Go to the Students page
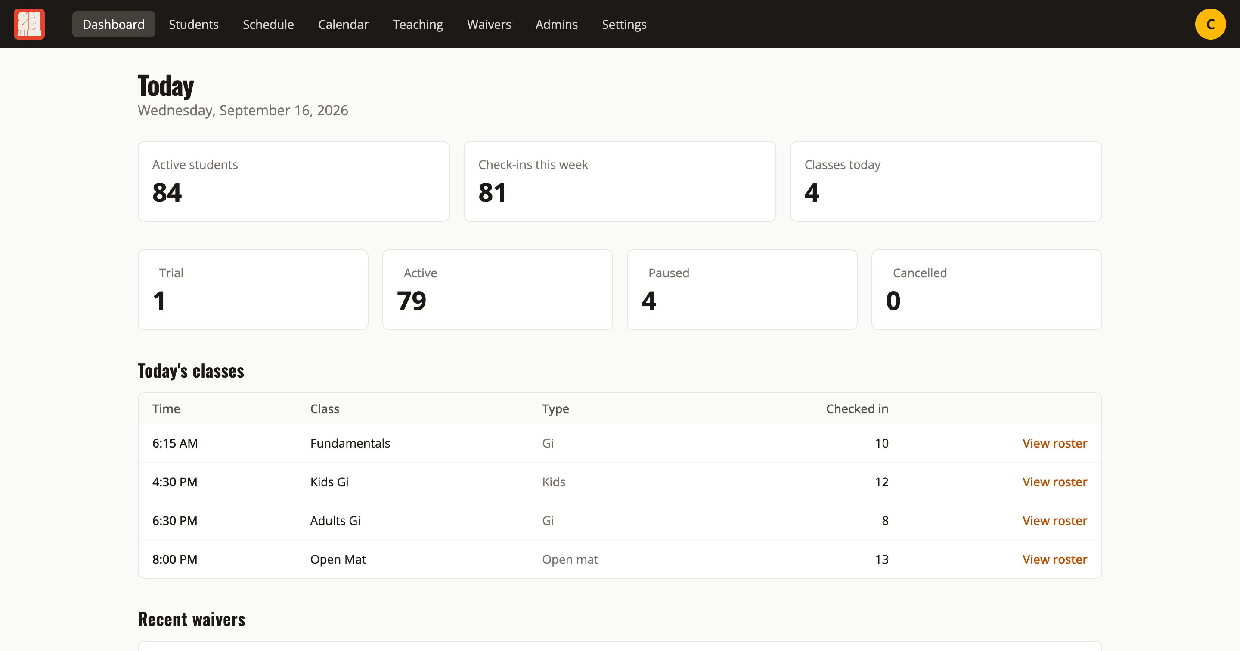Viewport: 1240px width, 651px height. tap(193, 24)
